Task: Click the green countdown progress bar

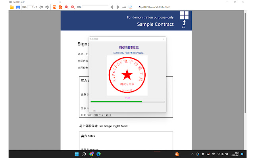Action: 127,102
